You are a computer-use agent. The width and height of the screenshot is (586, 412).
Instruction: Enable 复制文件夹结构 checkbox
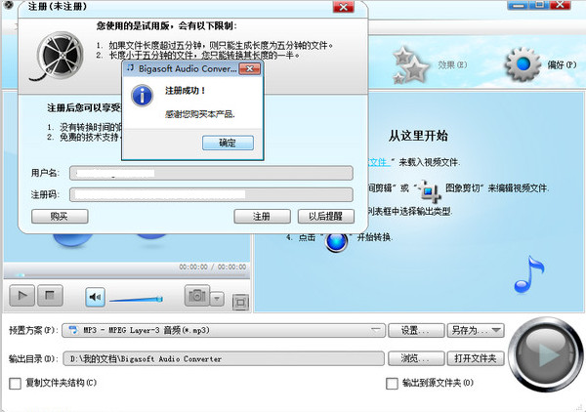click(15, 384)
